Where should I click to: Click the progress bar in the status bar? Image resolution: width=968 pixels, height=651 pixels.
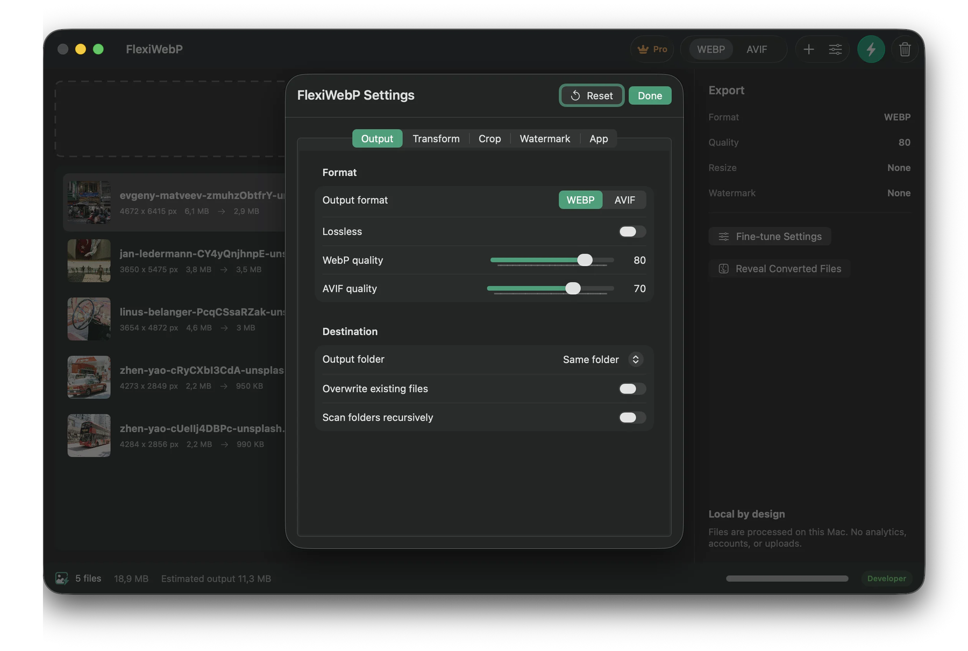[787, 578]
